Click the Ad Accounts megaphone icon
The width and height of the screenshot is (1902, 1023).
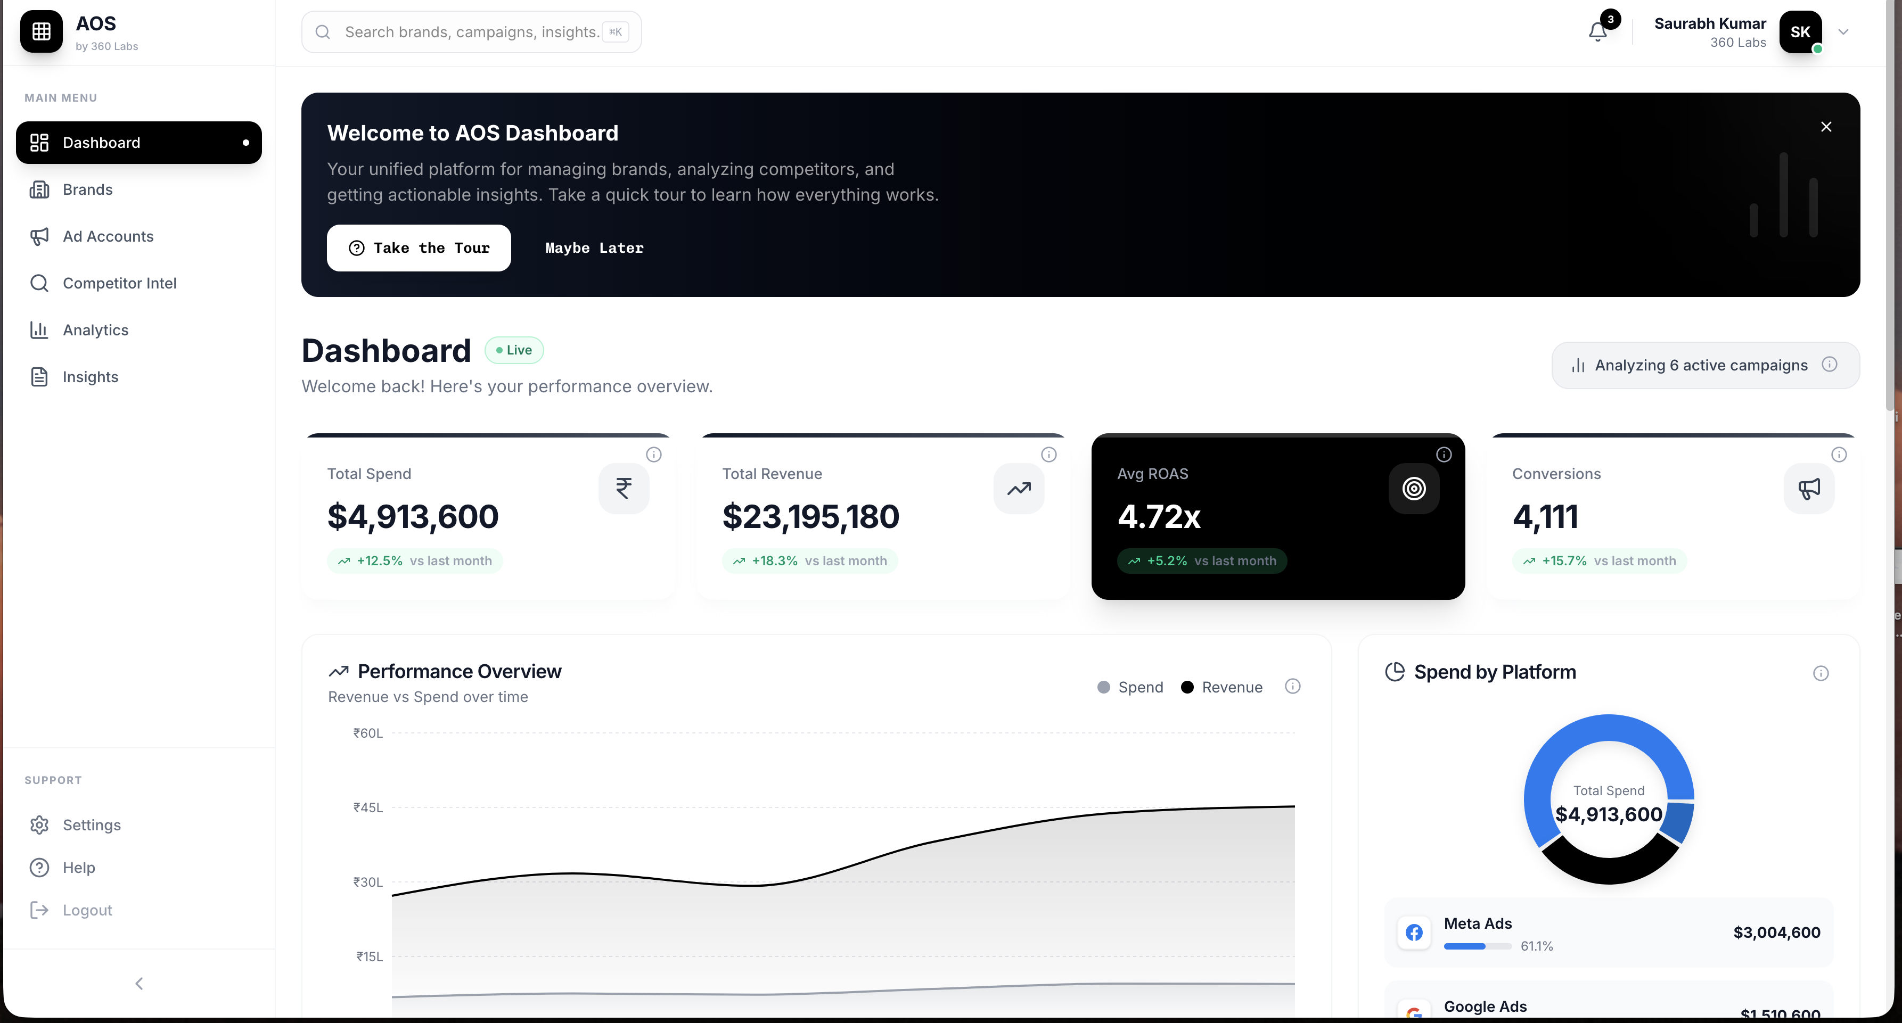(39, 236)
